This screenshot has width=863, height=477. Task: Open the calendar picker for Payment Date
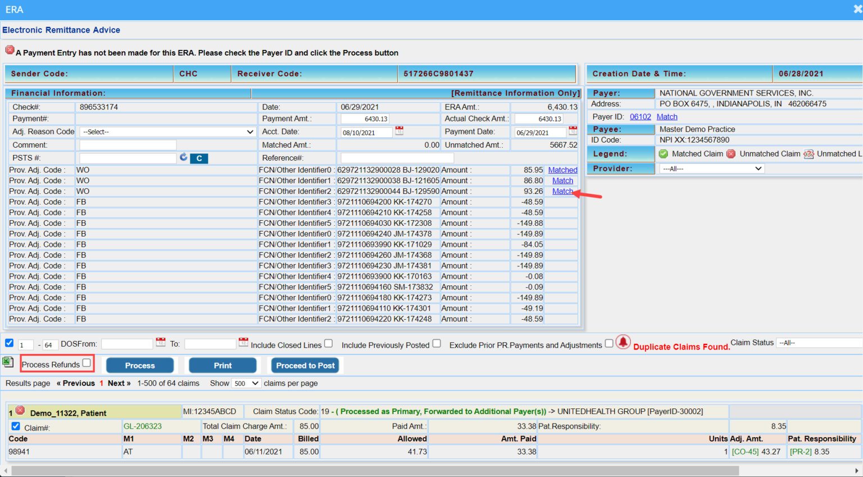pos(573,132)
